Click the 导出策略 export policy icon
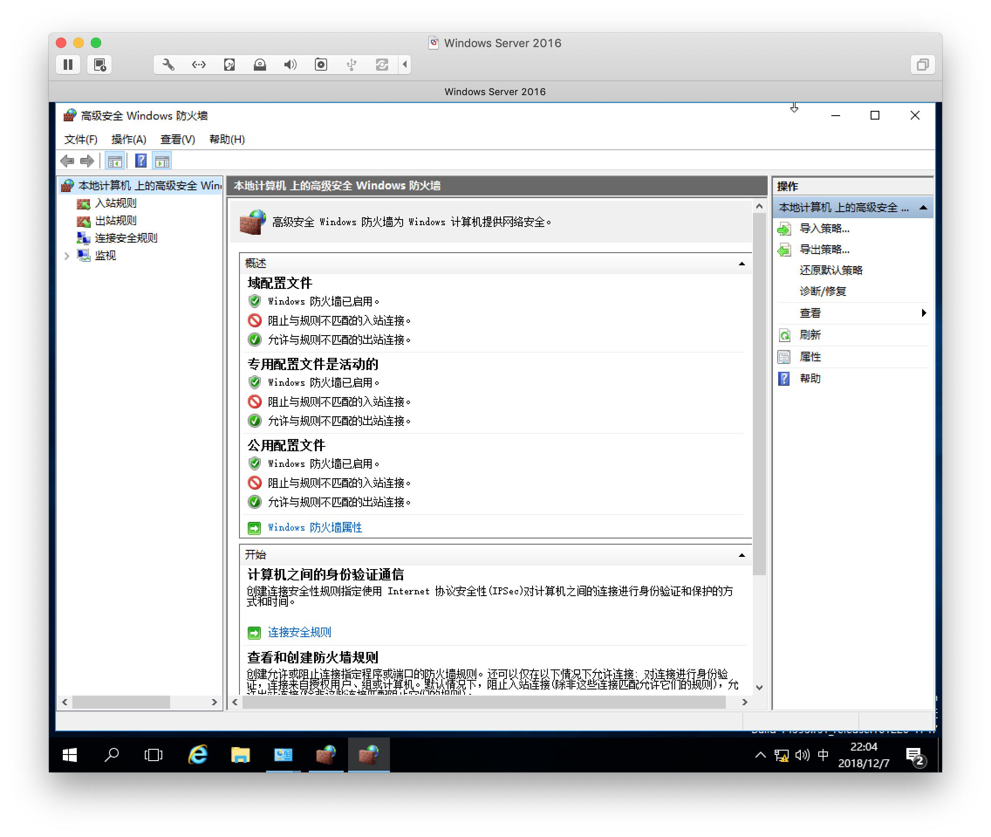 (785, 250)
